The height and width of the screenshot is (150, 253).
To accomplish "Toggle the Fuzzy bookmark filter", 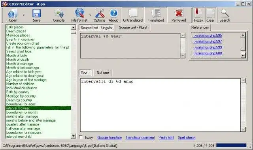I will pos(198,15).
